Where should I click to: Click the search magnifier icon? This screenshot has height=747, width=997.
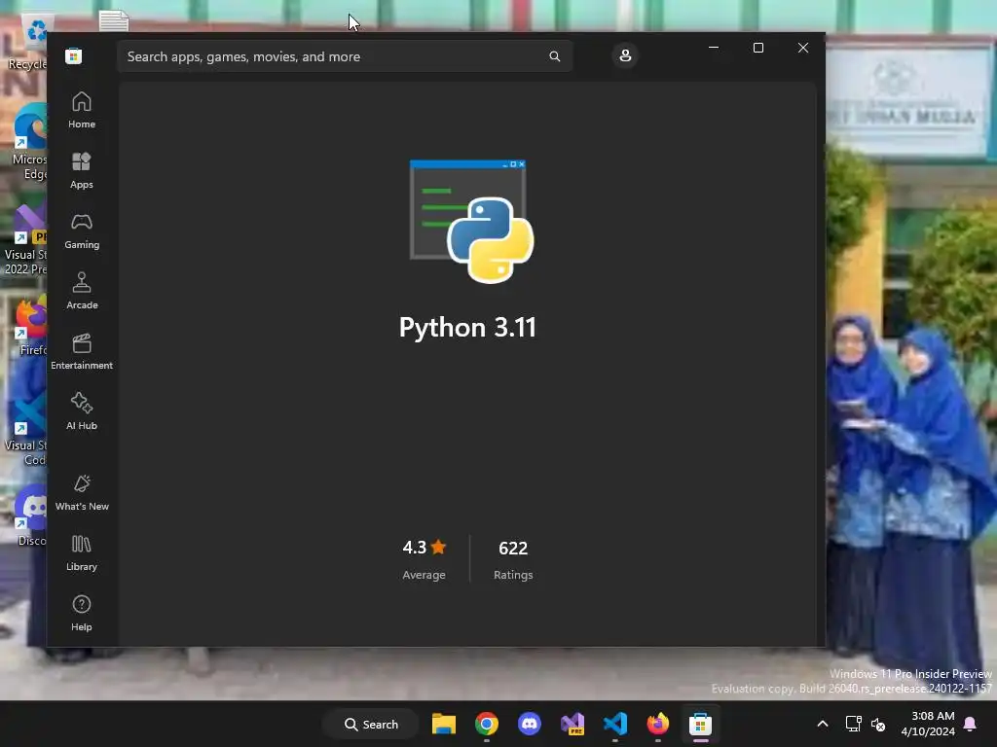(x=554, y=56)
